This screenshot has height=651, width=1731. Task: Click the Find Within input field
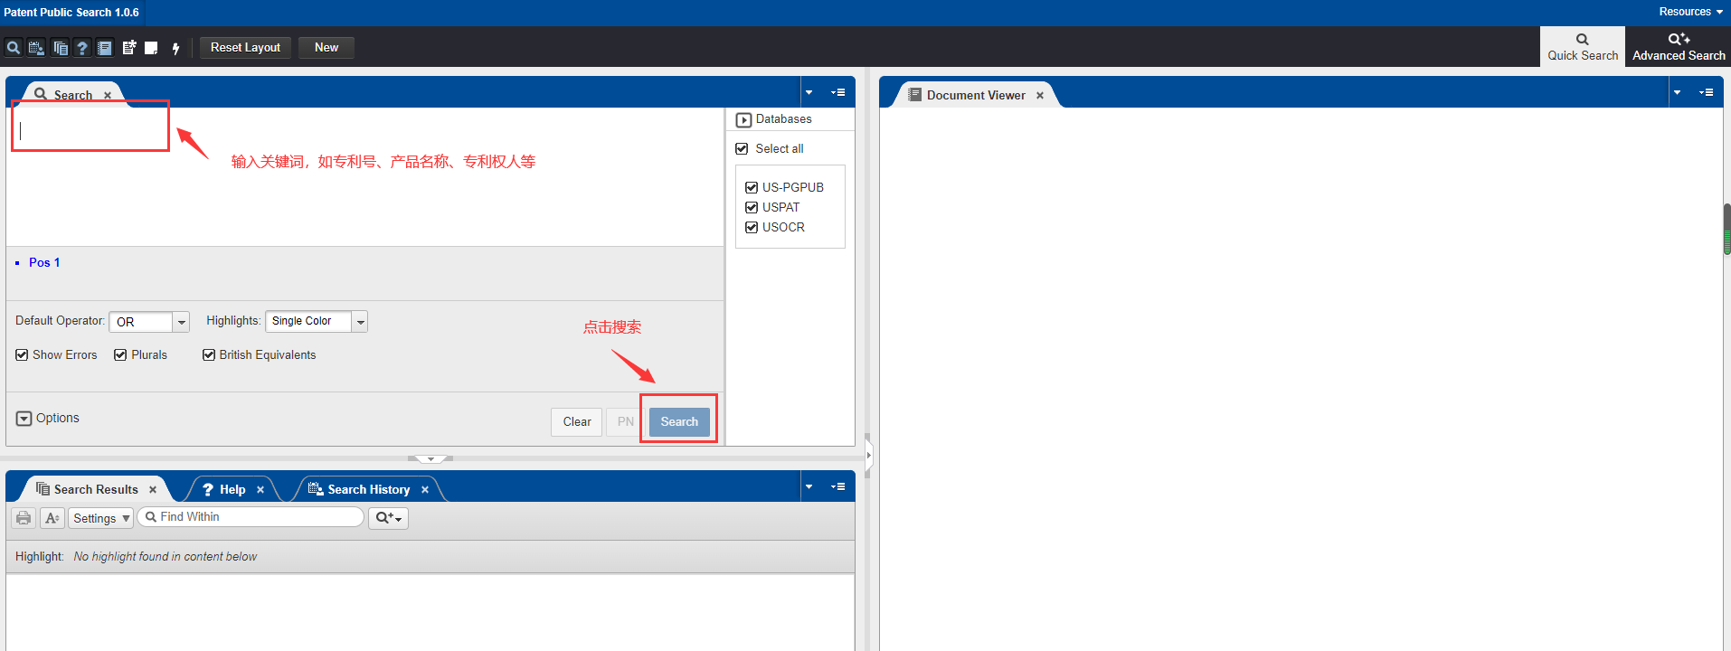[x=251, y=517]
